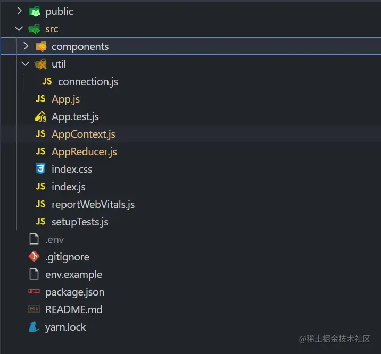Screen dimensions: 381x354
Task: Click the util folder icon
Action: tap(41, 64)
